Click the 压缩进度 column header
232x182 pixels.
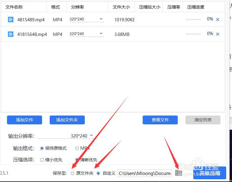click(196, 7)
